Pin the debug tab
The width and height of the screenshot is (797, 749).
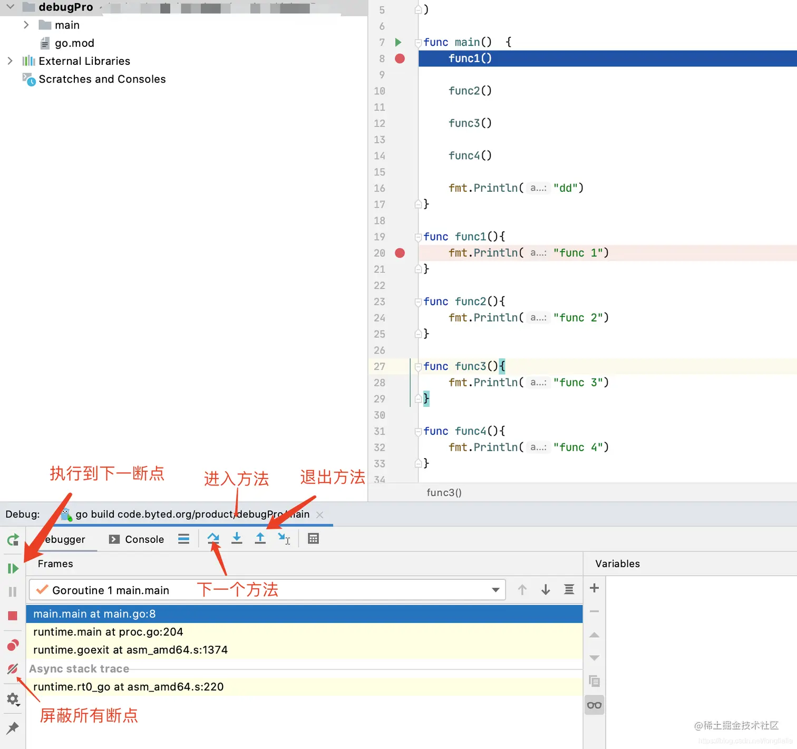tap(13, 728)
